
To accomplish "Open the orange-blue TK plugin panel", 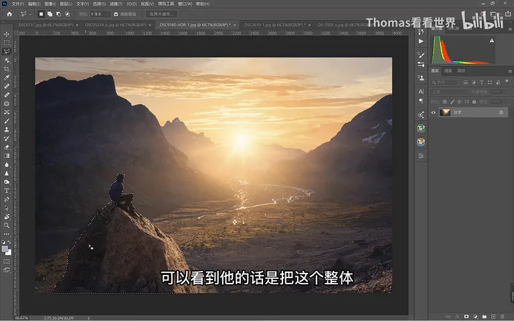I will pos(421,142).
